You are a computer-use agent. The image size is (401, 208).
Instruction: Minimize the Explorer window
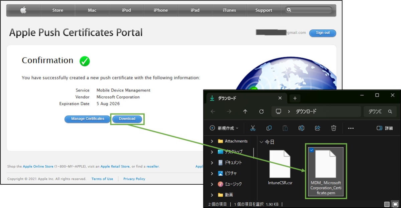(x=362, y=95)
